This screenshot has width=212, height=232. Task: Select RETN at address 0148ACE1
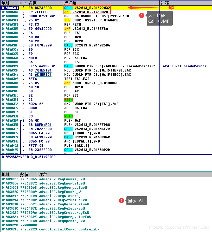click(68, 100)
